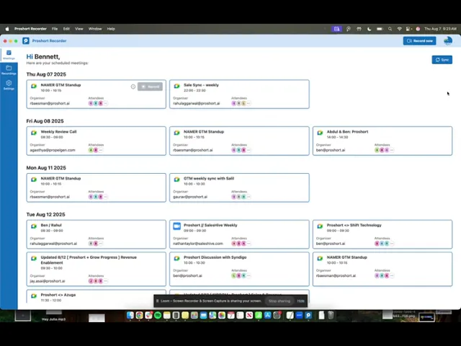Open Chrome from the Dock
Image resolution: width=461 pixels, height=346 pixels.
click(139, 315)
